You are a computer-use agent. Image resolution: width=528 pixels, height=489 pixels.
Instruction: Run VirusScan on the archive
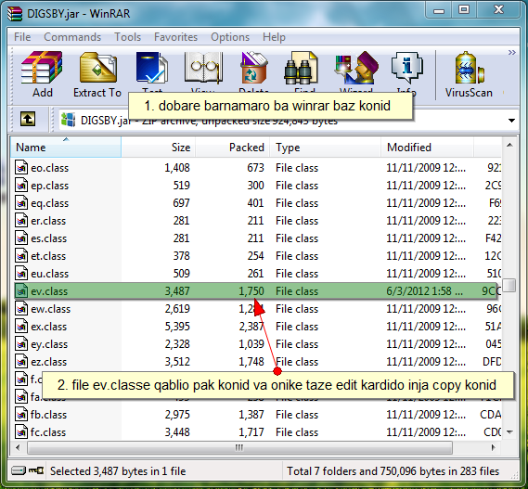pos(469,73)
